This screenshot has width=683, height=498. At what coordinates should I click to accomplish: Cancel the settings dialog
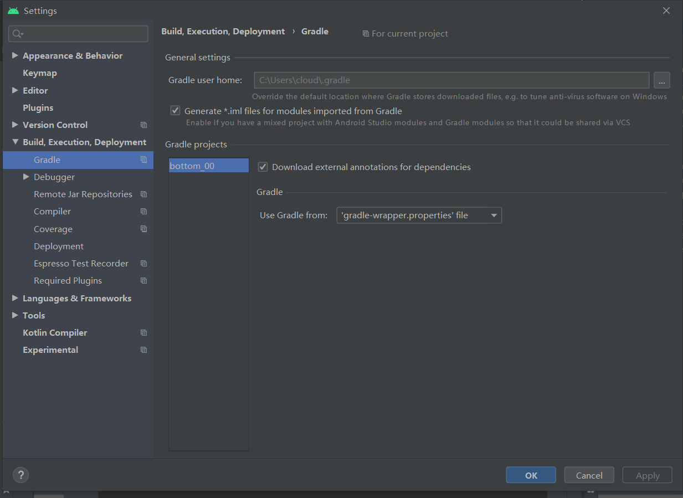pos(588,475)
